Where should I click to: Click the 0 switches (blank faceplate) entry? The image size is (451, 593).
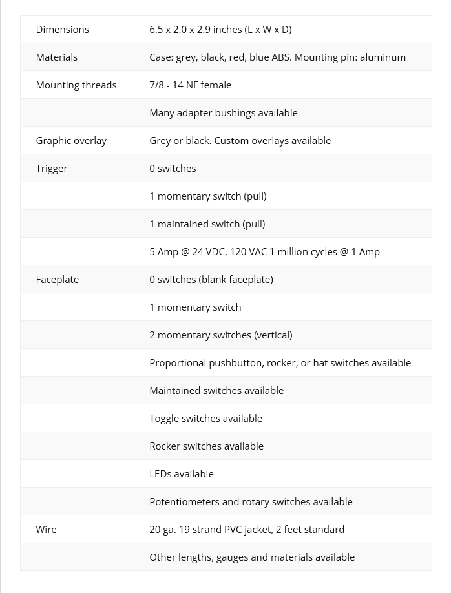211,280
